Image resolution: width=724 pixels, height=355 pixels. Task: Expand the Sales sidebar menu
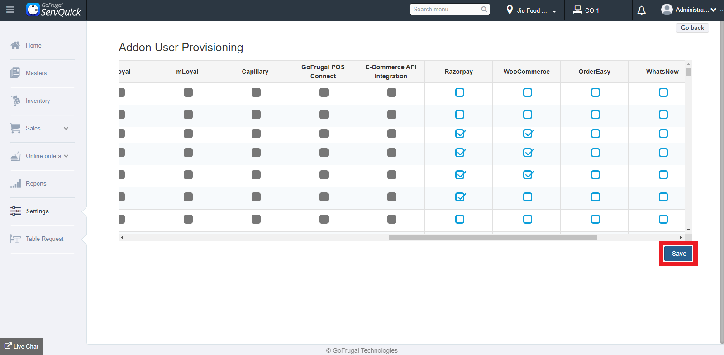tap(66, 128)
